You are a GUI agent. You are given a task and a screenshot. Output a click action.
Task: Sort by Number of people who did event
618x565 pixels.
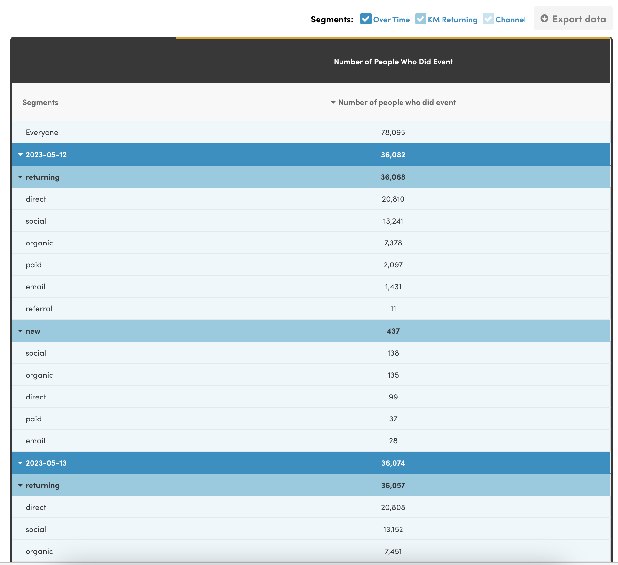397,102
